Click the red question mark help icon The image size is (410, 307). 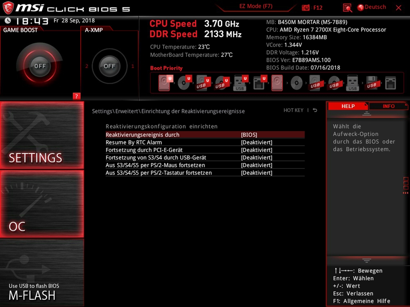pos(76,96)
